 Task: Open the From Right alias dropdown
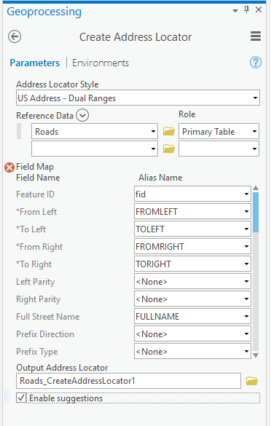point(192,246)
